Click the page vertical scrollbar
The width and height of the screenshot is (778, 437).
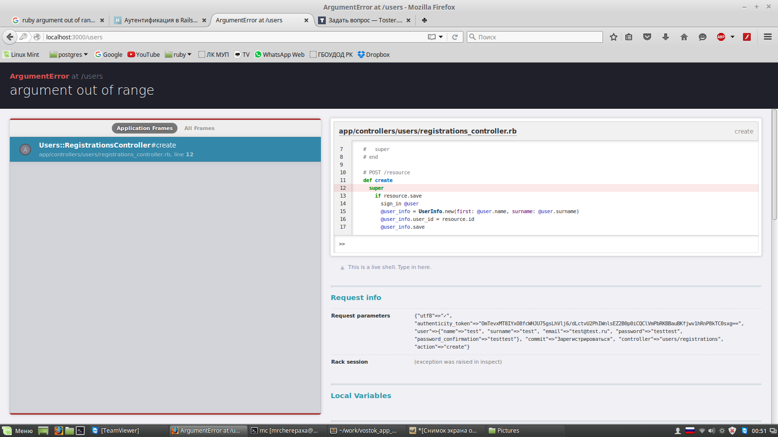[774, 165]
